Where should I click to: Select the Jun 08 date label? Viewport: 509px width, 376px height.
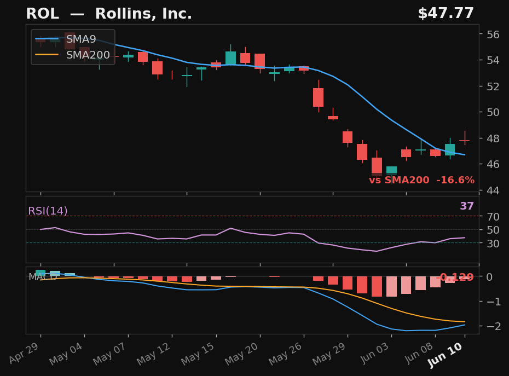click(x=419, y=353)
